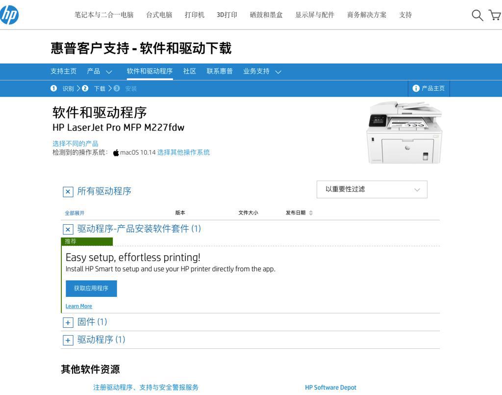Click 选择不同的产品 link
502x395 pixels.
pos(75,143)
